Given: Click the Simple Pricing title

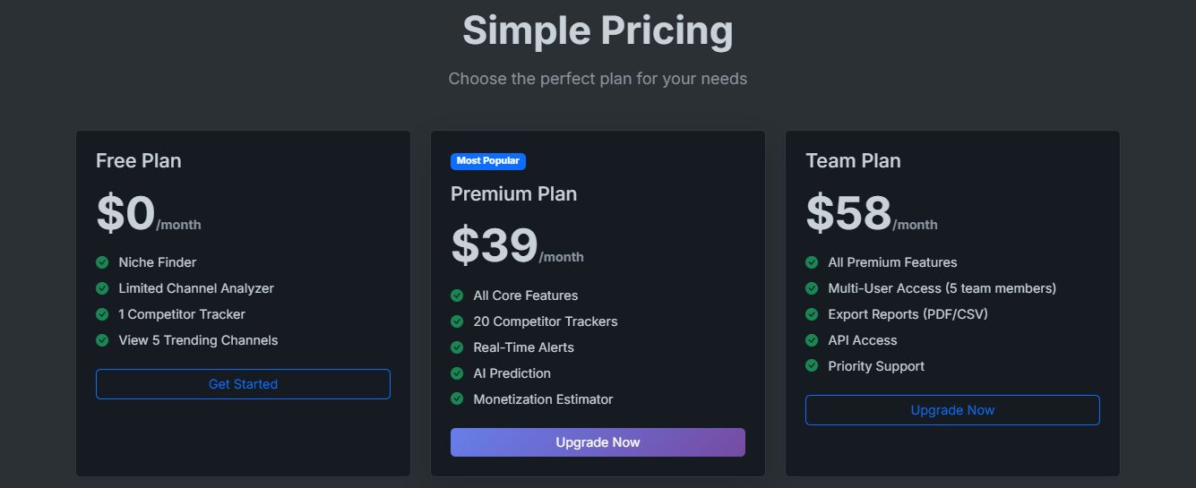Looking at the screenshot, I should pyautogui.click(x=598, y=30).
